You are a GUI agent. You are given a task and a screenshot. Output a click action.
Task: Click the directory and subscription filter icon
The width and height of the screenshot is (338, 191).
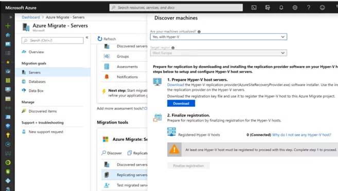tap(268, 8)
